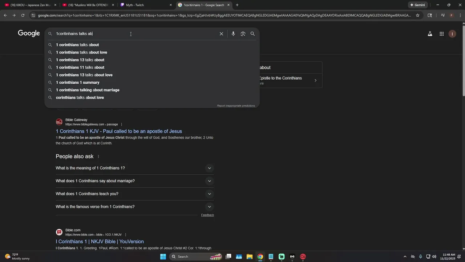Open the Google apps grid
465x262 pixels.
(442, 34)
